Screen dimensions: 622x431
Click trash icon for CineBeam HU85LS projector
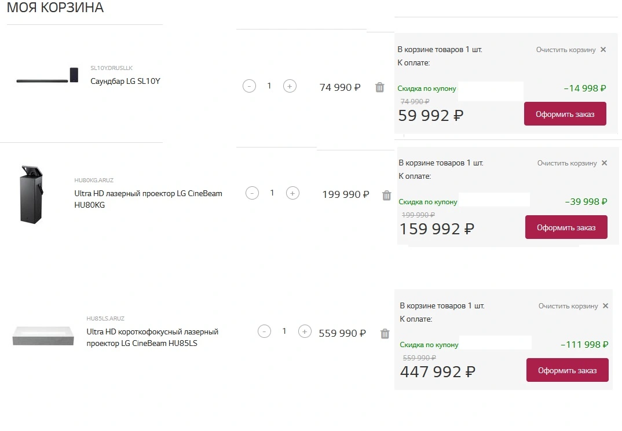tap(385, 334)
